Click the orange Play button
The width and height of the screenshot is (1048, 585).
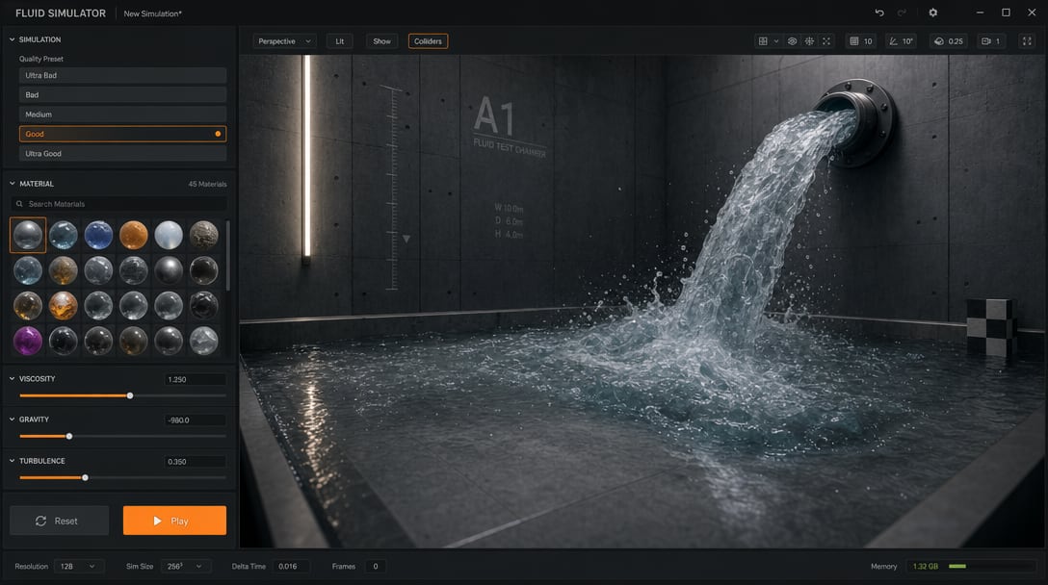point(174,521)
